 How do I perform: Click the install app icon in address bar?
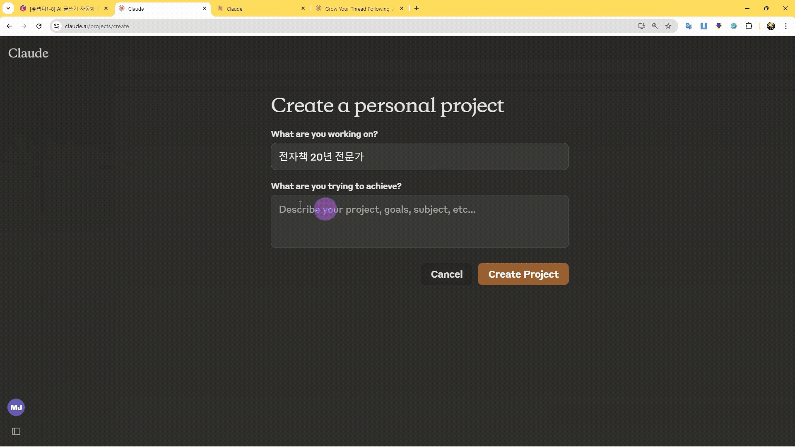(x=641, y=26)
